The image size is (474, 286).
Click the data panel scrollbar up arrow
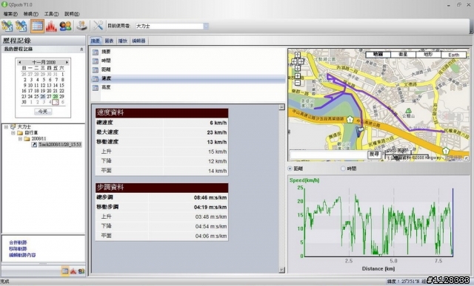pos(281,107)
